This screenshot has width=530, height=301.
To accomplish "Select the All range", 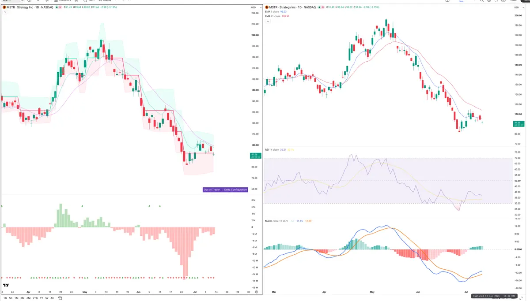I will coord(52,298).
